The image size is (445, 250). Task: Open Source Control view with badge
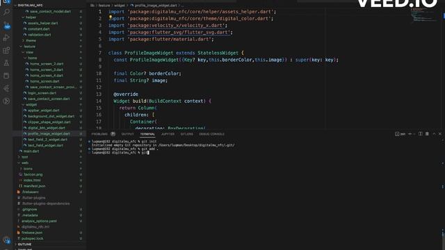tap(6, 26)
